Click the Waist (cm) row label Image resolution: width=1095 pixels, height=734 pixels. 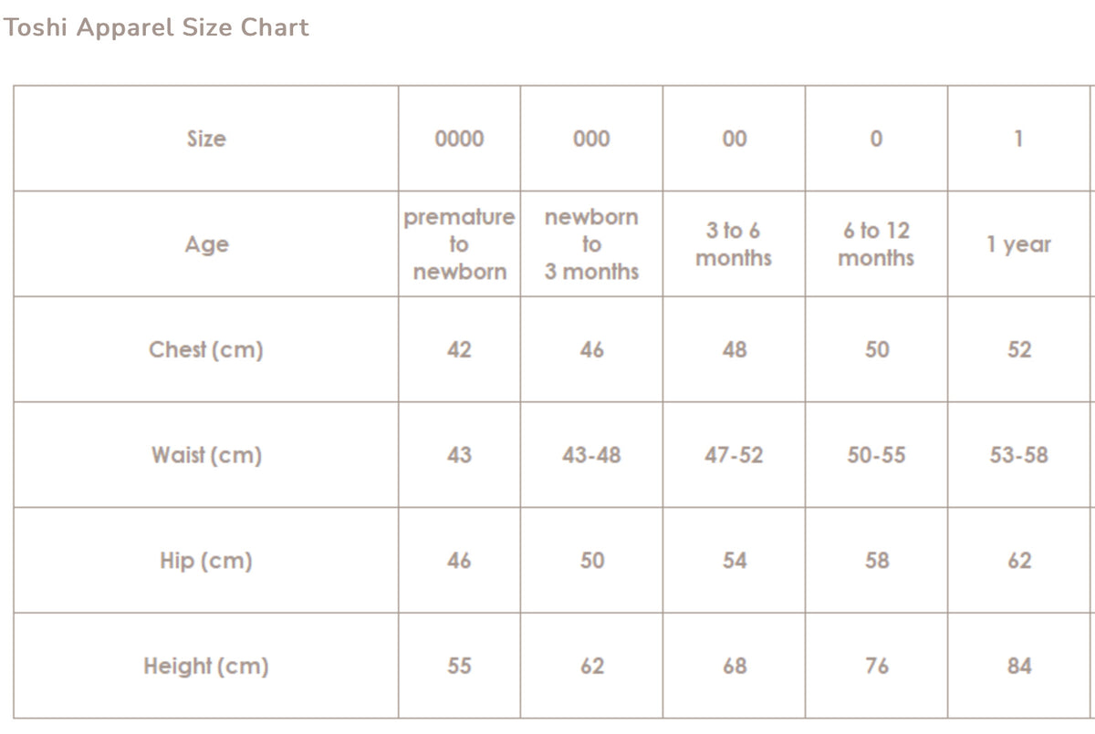206,455
